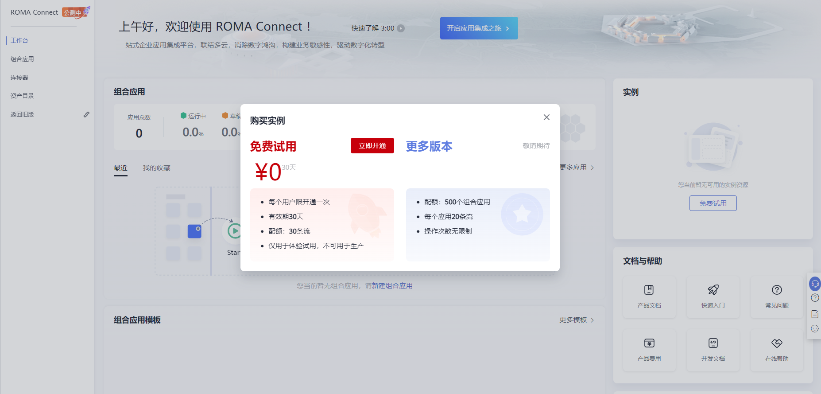
Task: Click the 新建组合应用 link
Action: coord(392,286)
